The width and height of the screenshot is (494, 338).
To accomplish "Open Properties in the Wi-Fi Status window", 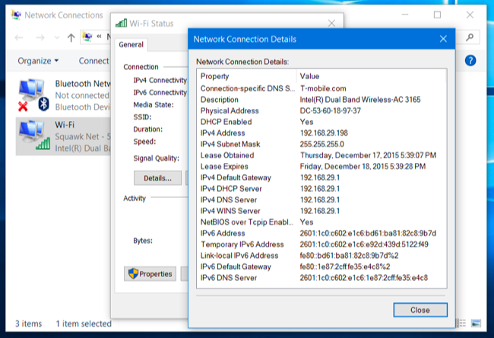I will (150, 273).
